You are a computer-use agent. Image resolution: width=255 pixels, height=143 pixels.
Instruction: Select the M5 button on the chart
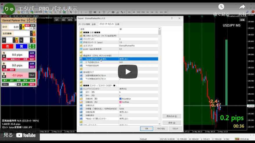tap(63, 20)
